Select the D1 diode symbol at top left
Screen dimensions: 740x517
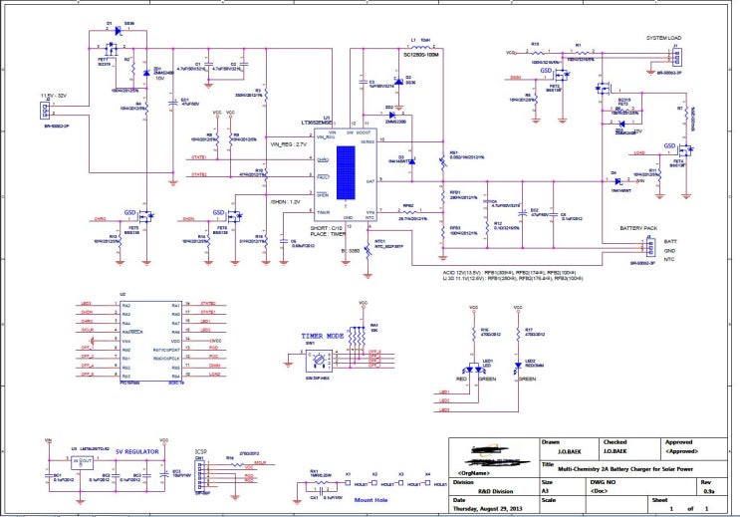click(x=118, y=31)
